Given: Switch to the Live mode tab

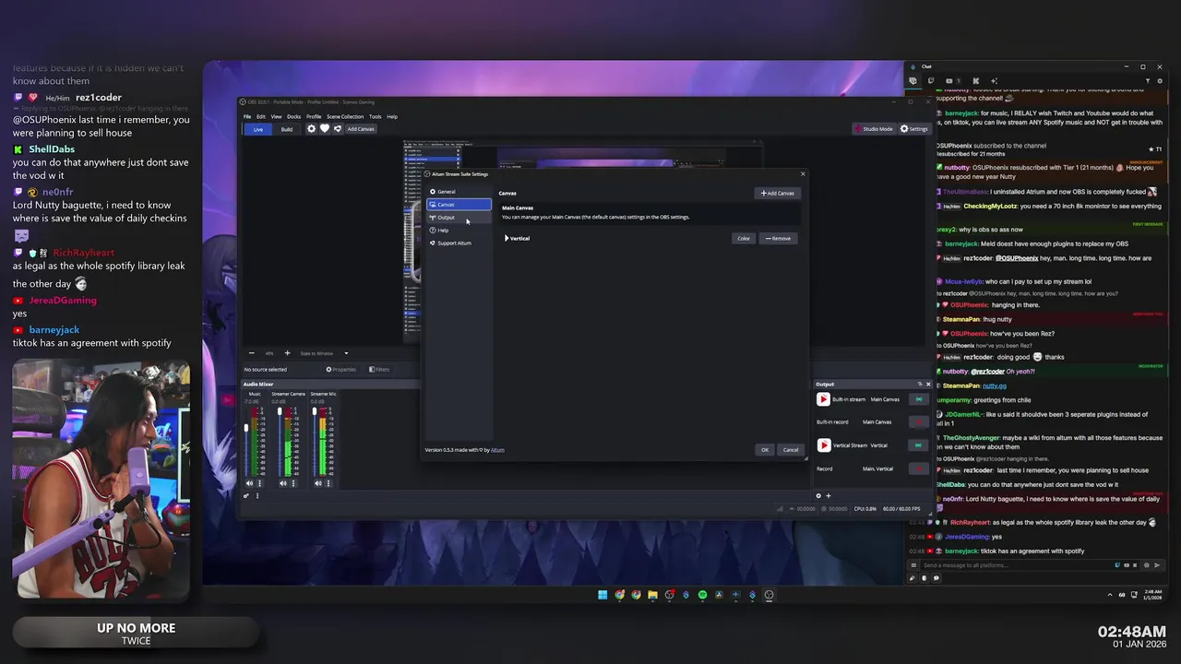Looking at the screenshot, I should click(x=258, y=129).
